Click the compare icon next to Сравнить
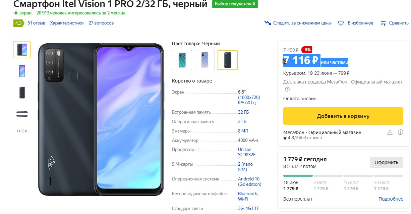Viewport: 411px width, 214px height. [x=383, y=23]
